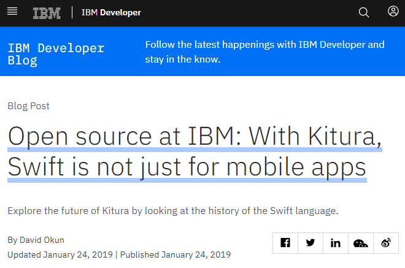Screen dimensions: 405x268
Task: Share article on Weibo
Action: [x=386, y=243]
